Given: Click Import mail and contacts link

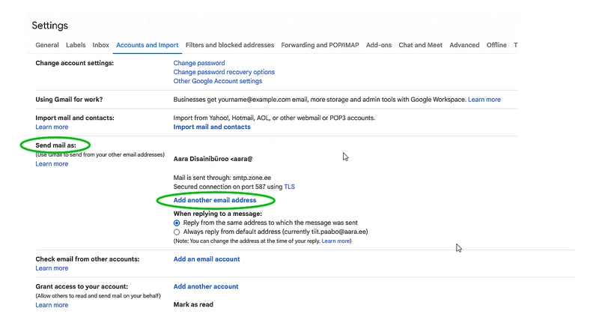Looking at the screenshot, I should tap(212, 127).
